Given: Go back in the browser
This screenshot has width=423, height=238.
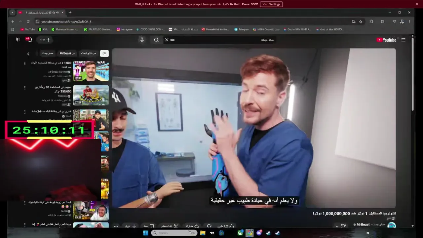Looking at the screenshot, I should (13, 21).
